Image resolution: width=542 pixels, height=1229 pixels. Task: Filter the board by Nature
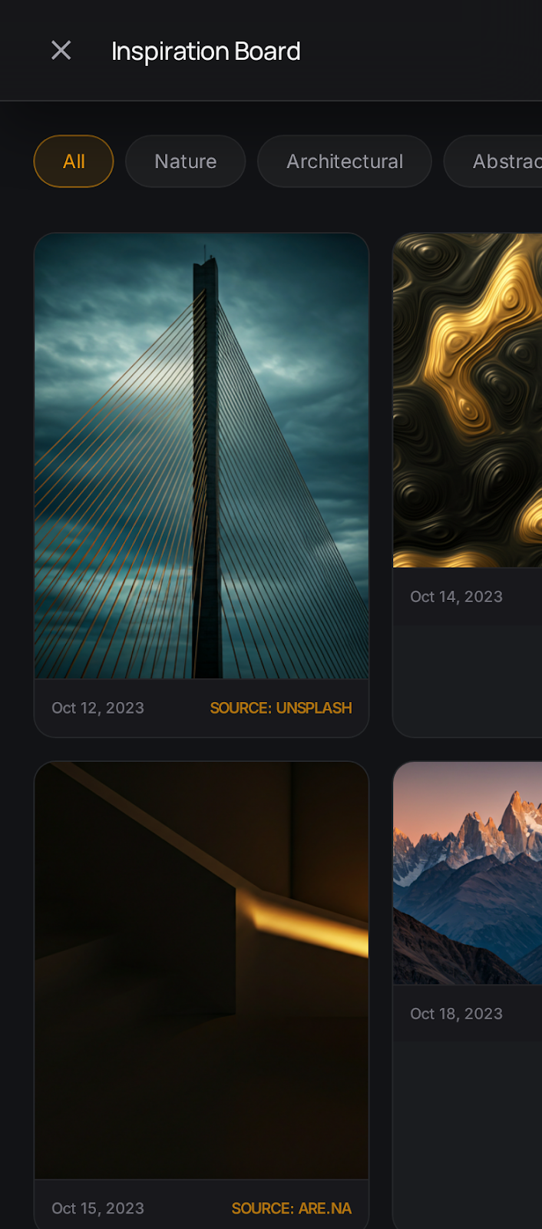point(185,161)
